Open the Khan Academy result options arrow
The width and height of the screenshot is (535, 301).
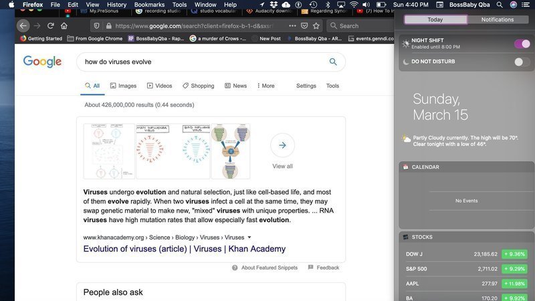pos(249,237)
